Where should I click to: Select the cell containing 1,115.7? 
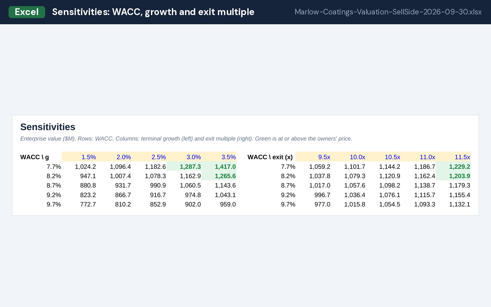point(425,195)
